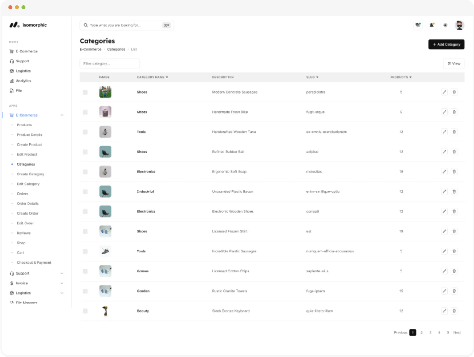This screenshot has width=474, height=357.
Task: Go to page 3 in pagination
Action: click(x=430, y=333)
